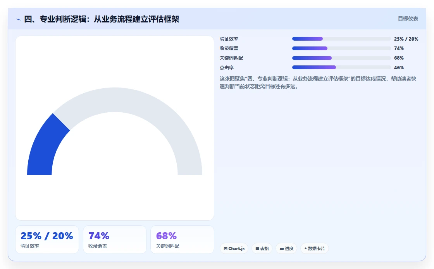Open the 25% / 20% 验证效率 data card
The image size is (434, 269).
pyautogui.click(x=47, y=240)
